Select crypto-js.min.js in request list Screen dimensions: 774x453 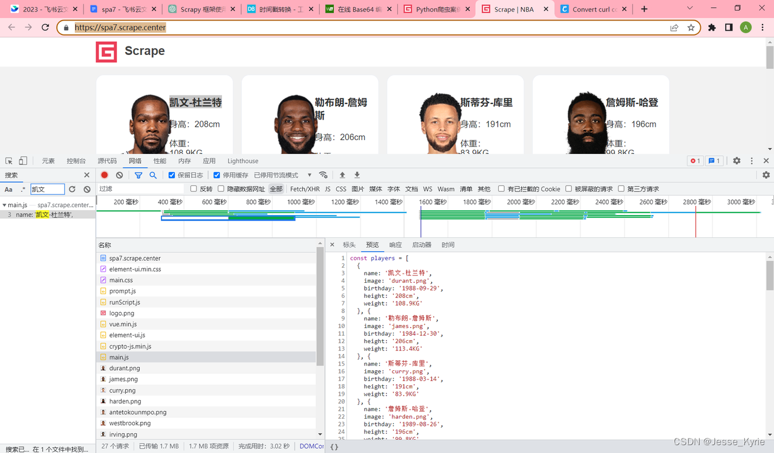tap(206, 346)
